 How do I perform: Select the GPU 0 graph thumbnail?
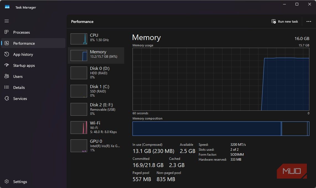coord(79,146)
